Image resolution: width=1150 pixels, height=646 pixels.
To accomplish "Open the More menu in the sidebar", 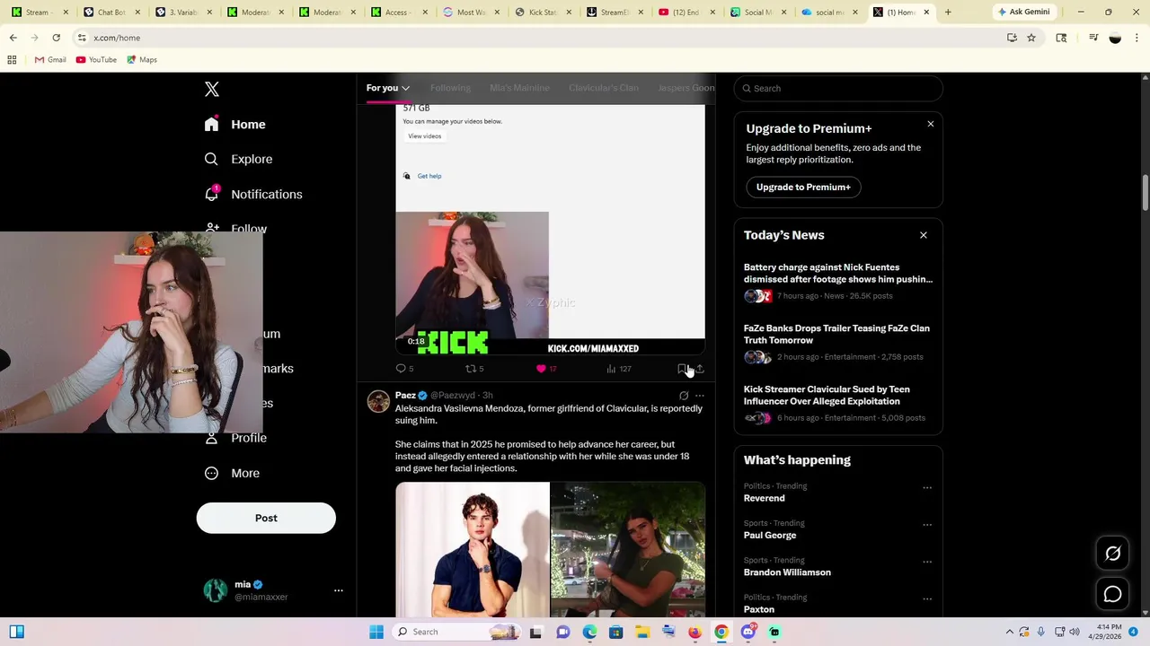I will click(232, 473).
